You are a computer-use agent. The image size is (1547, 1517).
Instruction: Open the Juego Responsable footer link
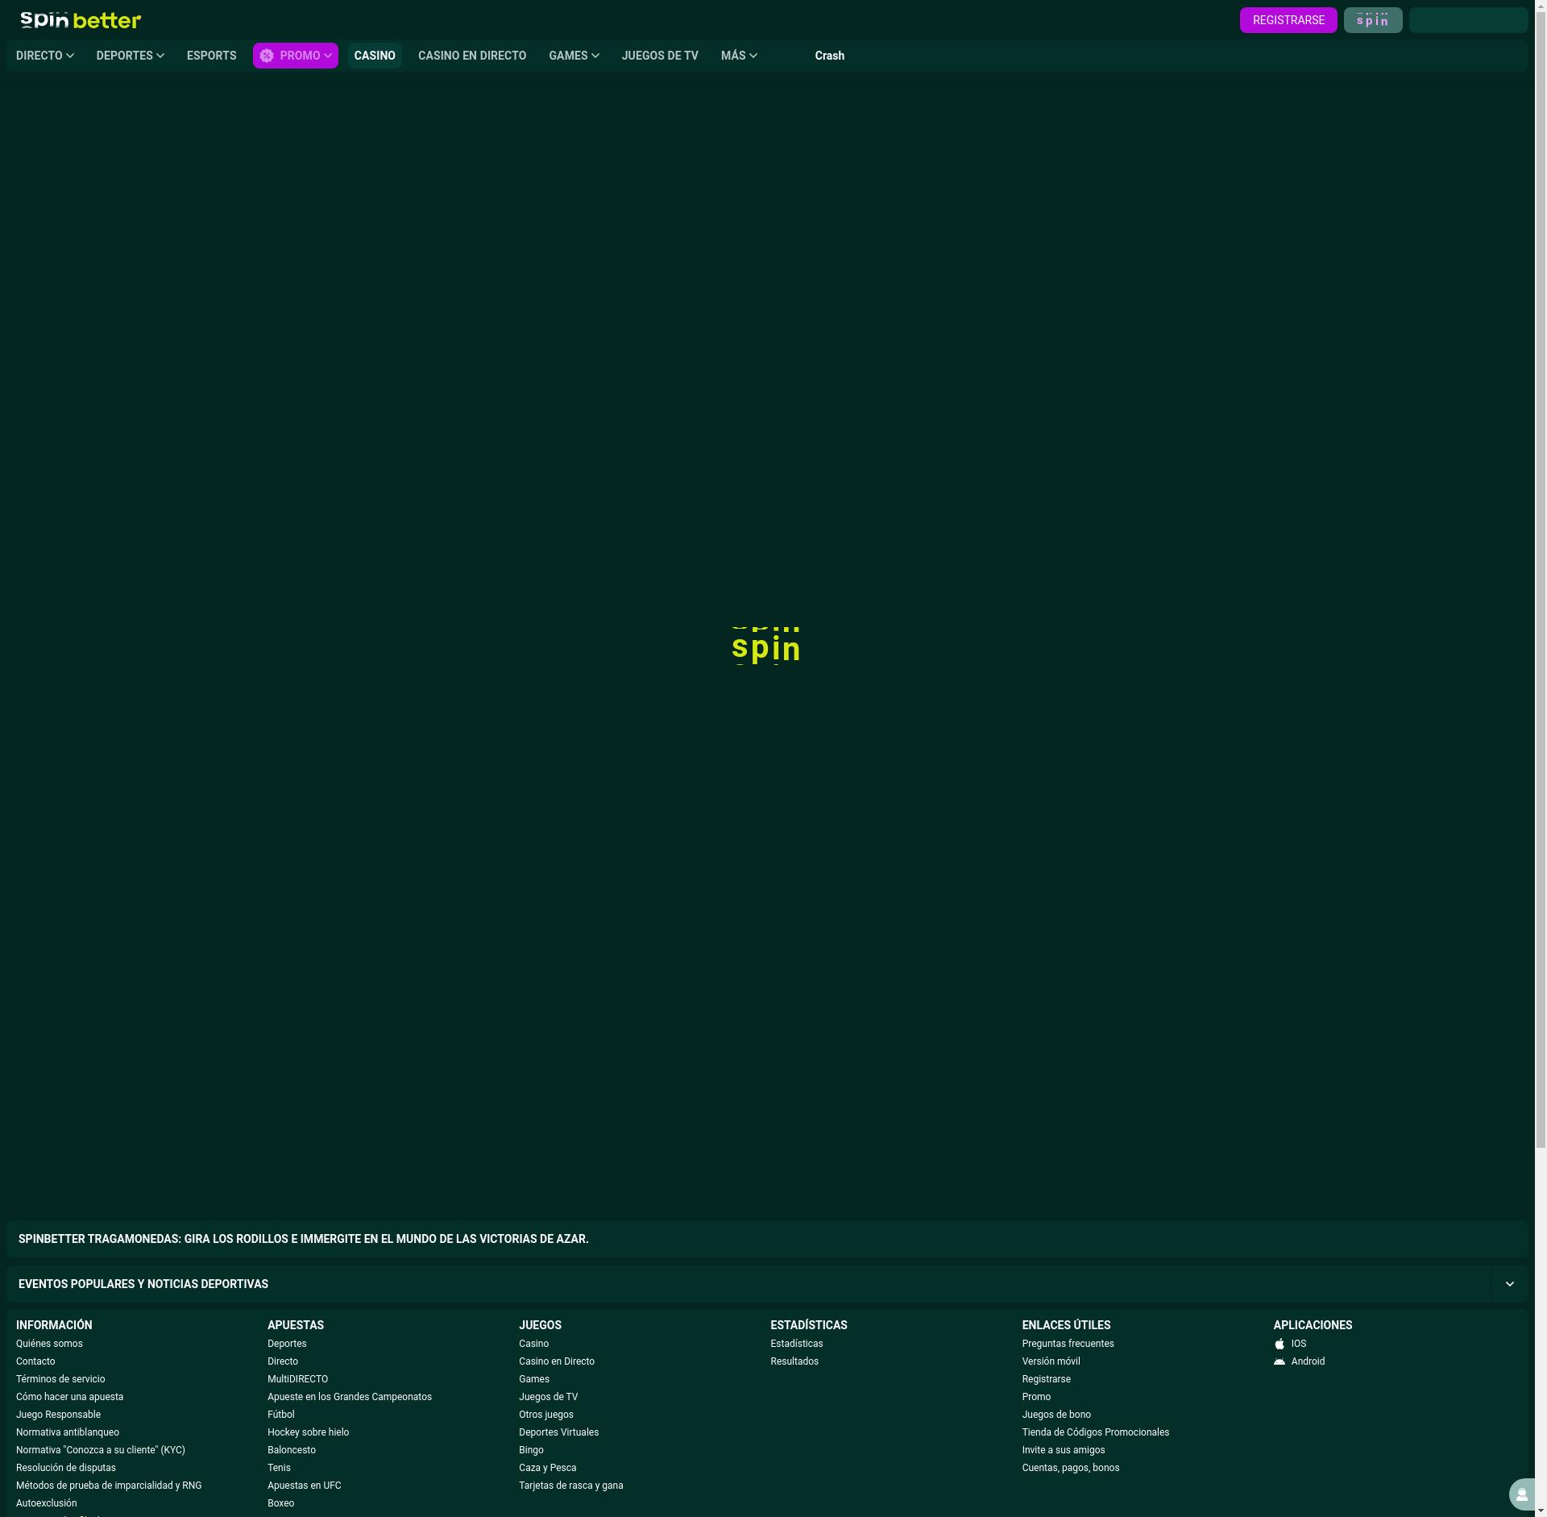click(58, 1415)
